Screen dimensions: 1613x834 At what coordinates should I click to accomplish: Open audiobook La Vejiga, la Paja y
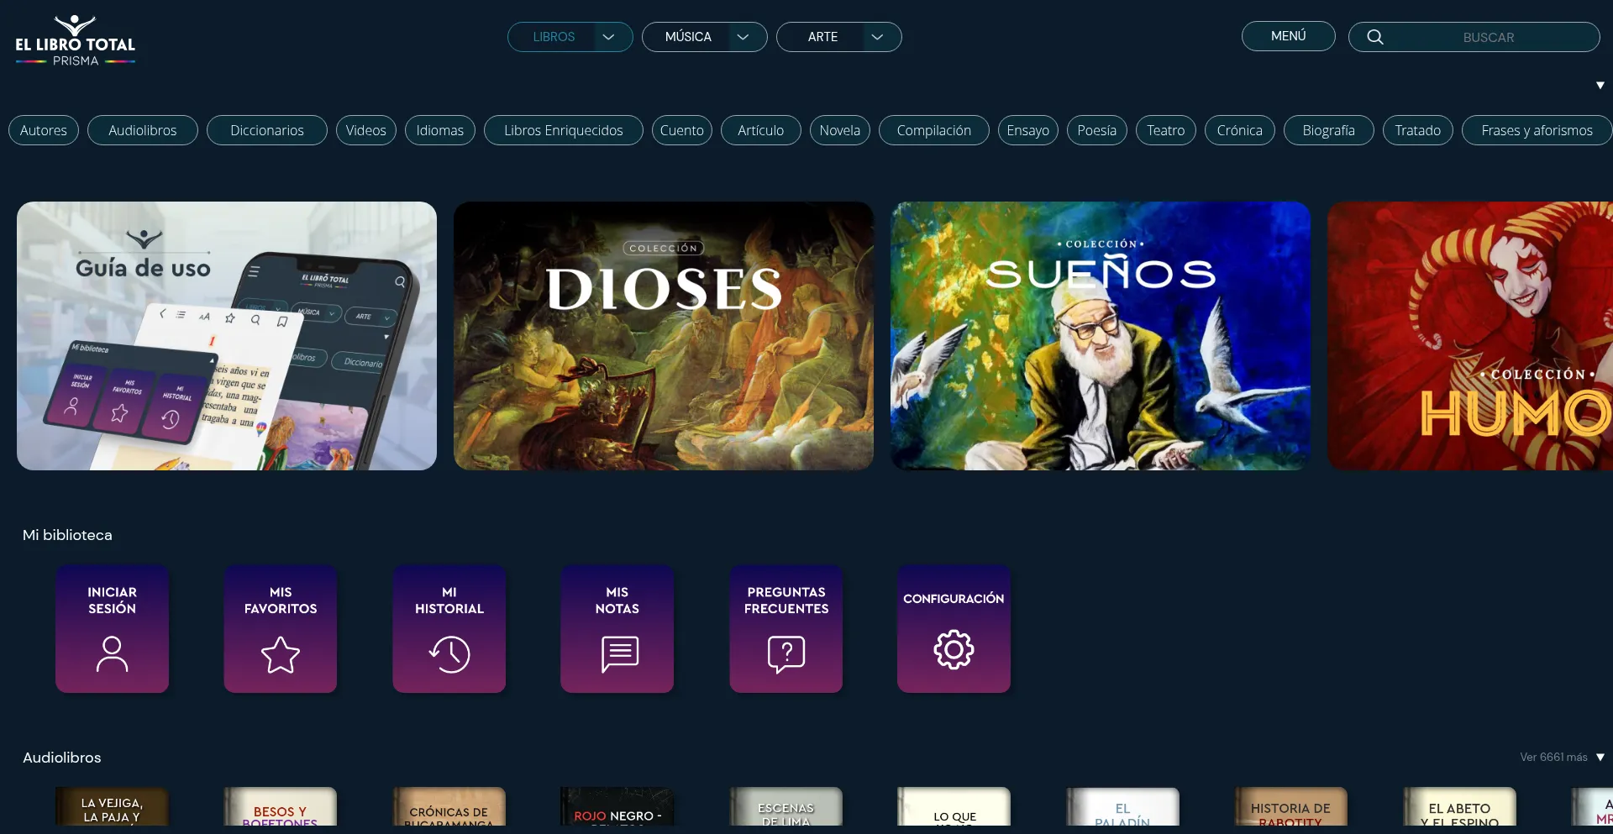point(113,807)
